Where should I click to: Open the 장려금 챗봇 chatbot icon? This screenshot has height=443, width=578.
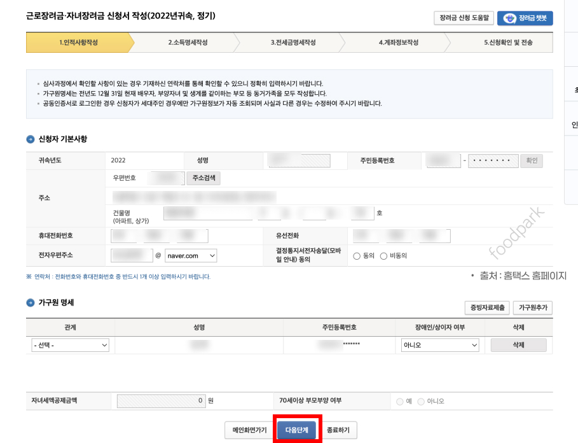[525, 18]
